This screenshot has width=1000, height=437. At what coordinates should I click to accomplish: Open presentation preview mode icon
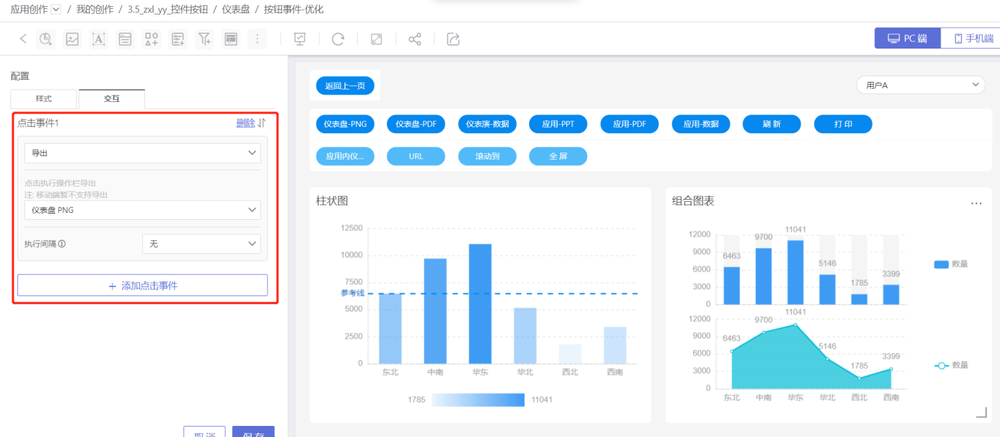click(300, 39)
